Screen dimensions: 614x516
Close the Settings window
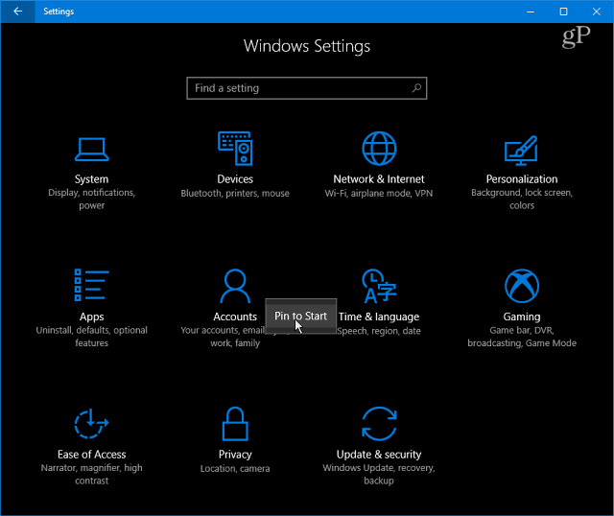pyautogui.click(x=597, y=12)
